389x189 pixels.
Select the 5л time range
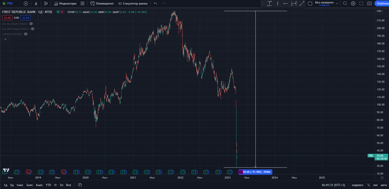click(61, 185)
